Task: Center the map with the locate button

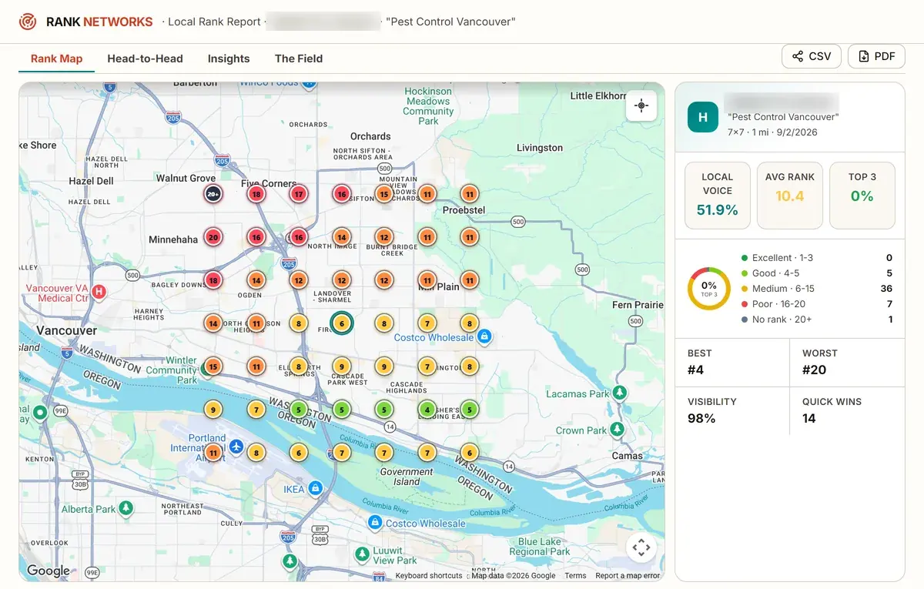Action: [x=641, y=105]
